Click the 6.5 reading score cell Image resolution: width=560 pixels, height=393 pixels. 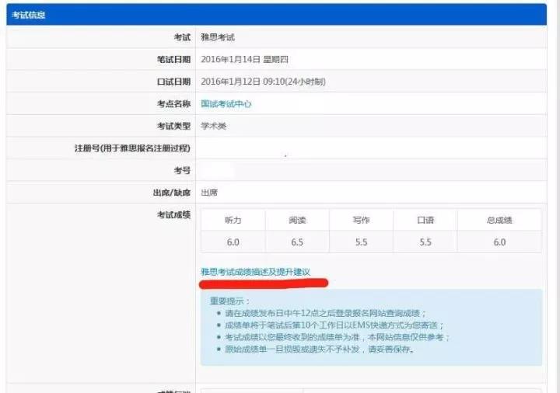pos(297,242)
